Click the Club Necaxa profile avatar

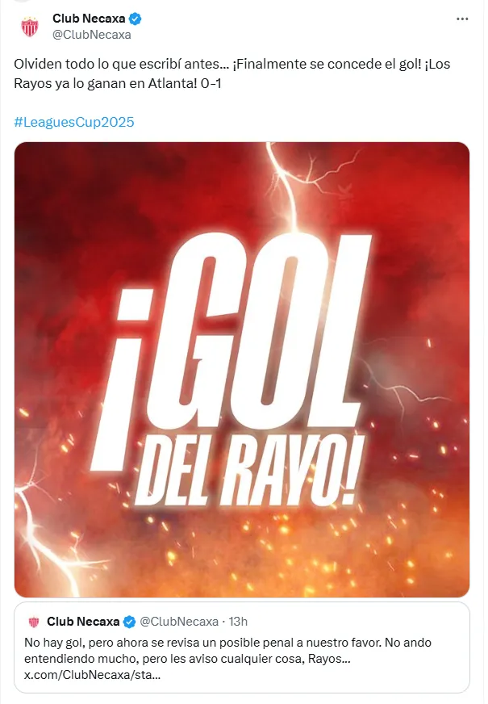[x=30, y=27]
